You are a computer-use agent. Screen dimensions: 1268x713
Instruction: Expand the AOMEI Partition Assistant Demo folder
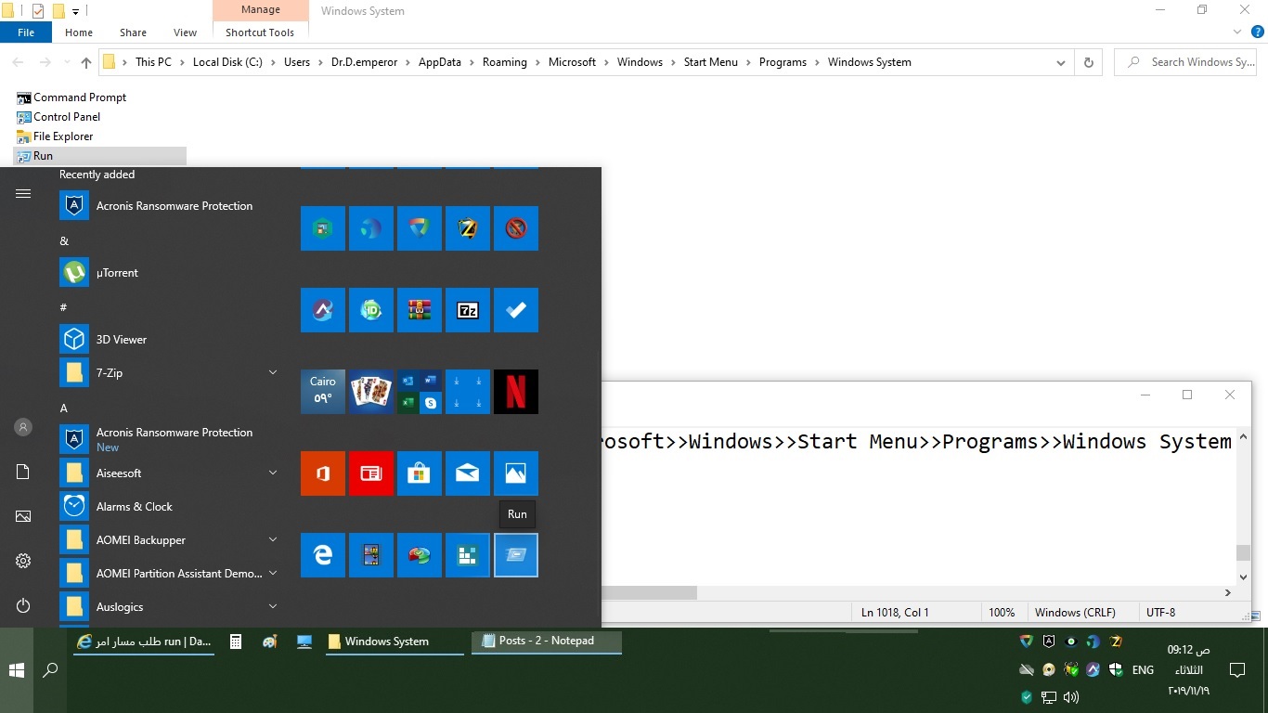tap(273, 573)
